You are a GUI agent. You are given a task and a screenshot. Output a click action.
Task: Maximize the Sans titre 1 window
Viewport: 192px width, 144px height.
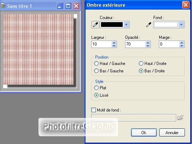68,6
